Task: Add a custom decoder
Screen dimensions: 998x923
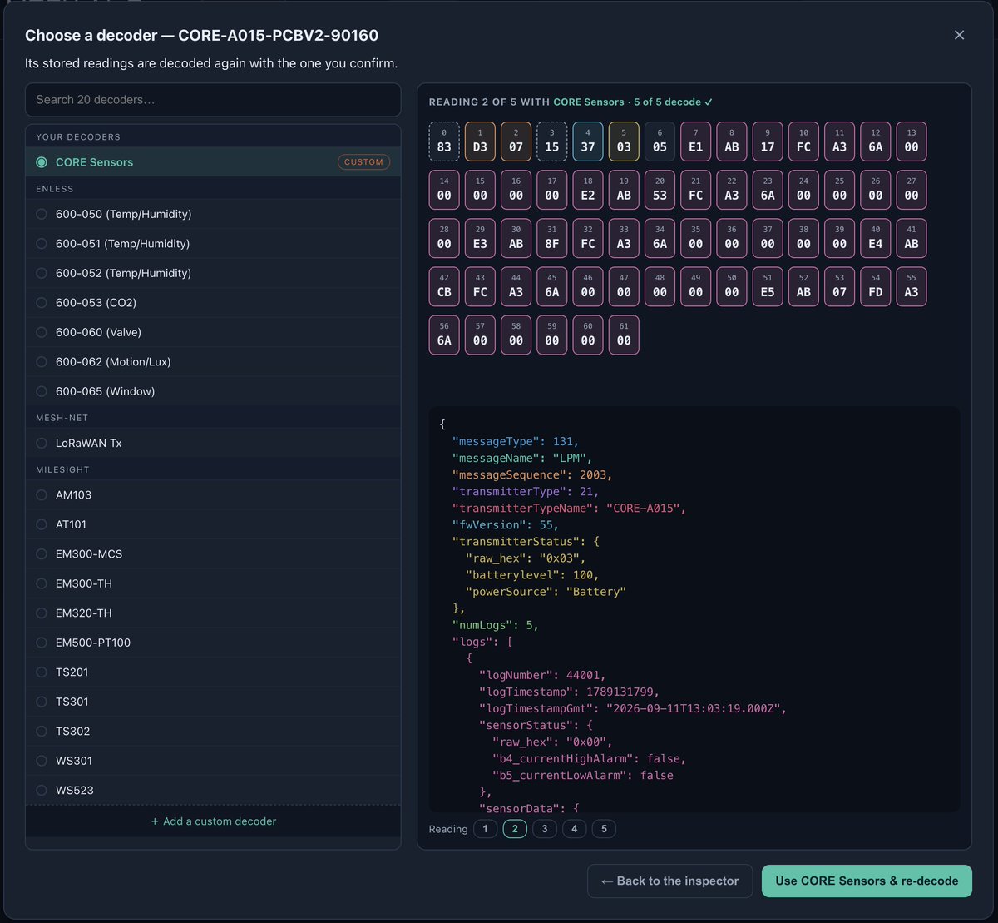Action: 213,821
